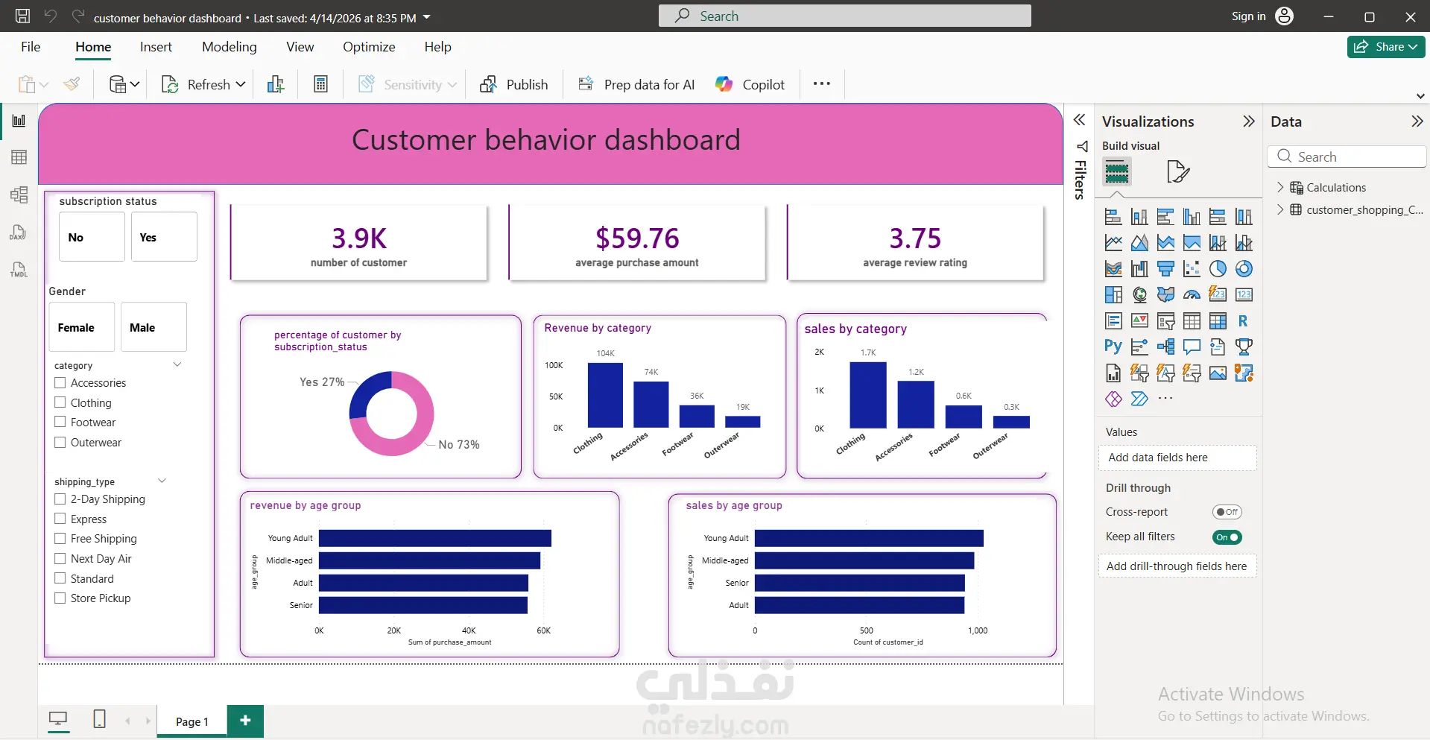Expand the Calculations tree node
The image size is (1430, 740).
tap(1280, 187)
